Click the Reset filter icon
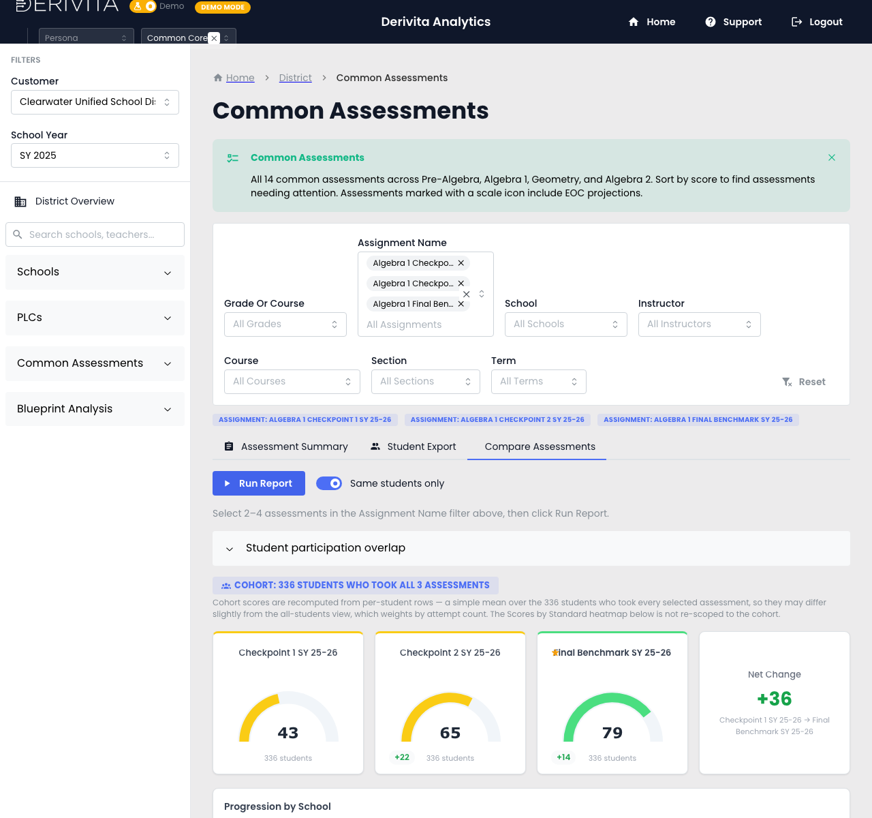 tap(787, 382)
